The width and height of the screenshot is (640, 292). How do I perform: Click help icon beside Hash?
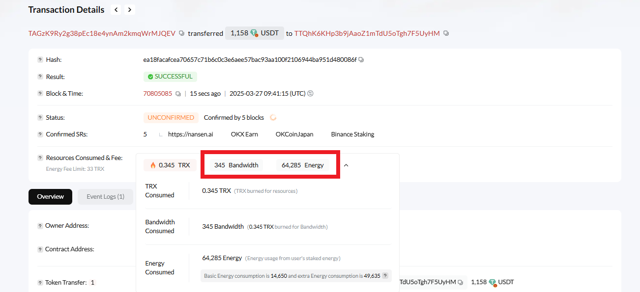click(40, 60)
